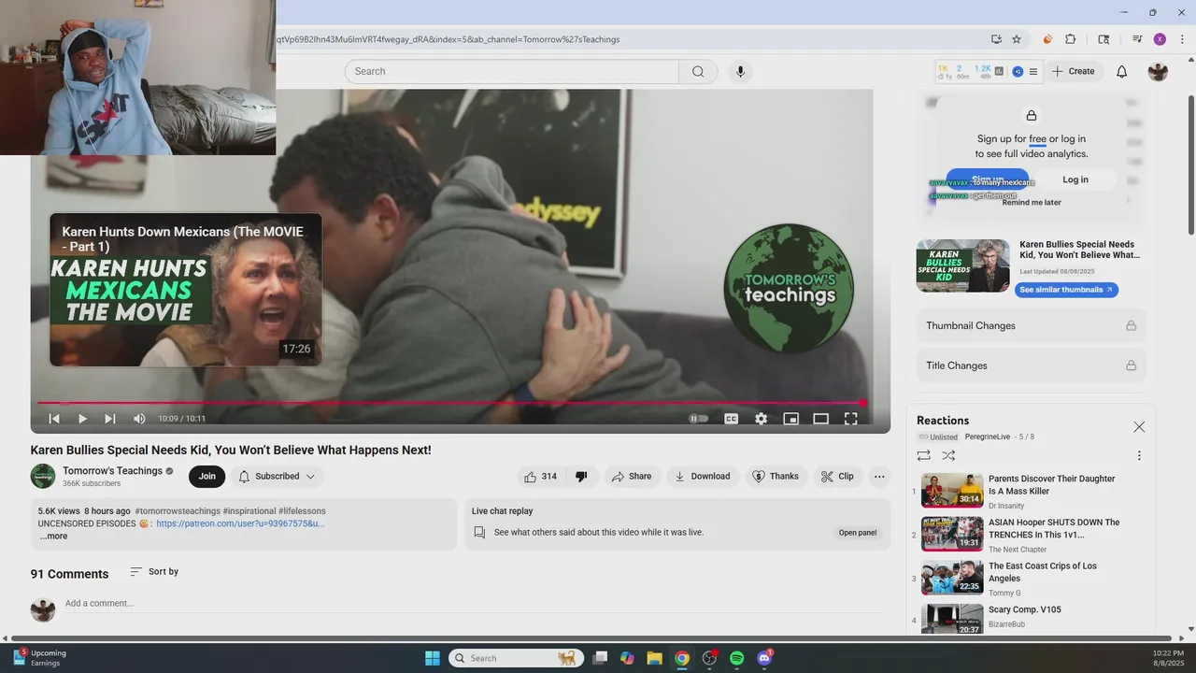Viewport: 1196px width, 673px height.
Task: Open the Create menu
Action: coord(1073,71)
